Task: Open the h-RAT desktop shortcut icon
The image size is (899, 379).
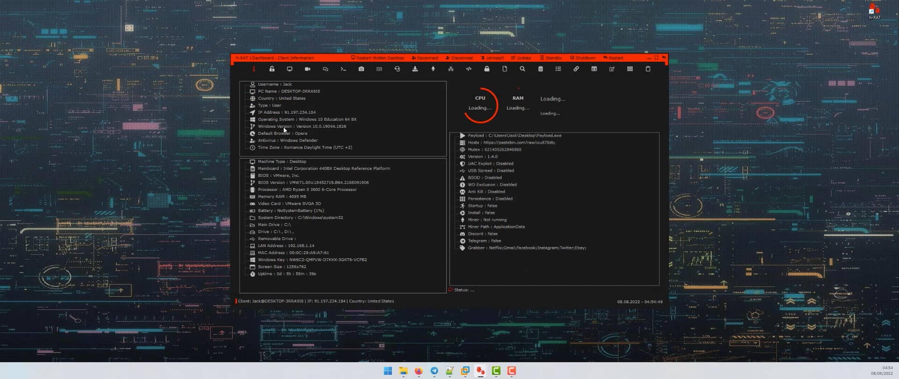Action: pyautogui.click(x=874, y=11)
